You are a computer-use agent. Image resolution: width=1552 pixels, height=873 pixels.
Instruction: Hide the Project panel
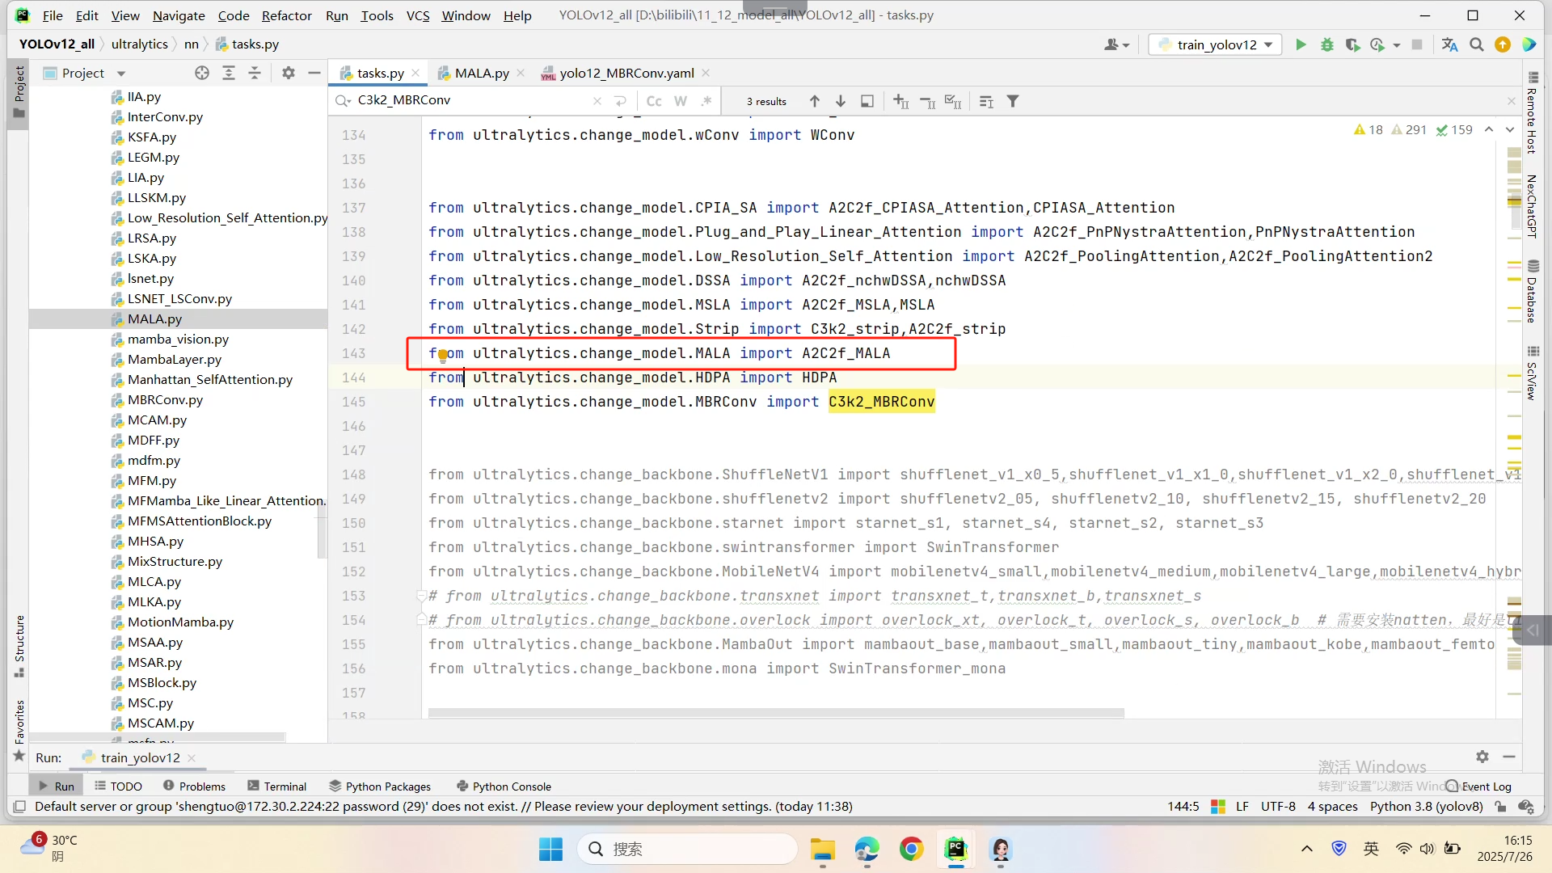click(x=314, y=73)
